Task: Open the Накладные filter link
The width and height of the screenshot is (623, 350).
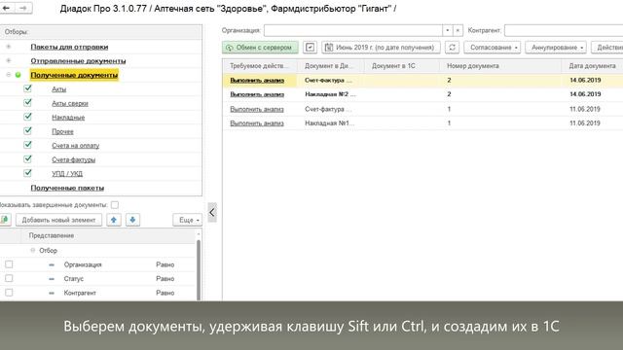Action: coord(68,118)
